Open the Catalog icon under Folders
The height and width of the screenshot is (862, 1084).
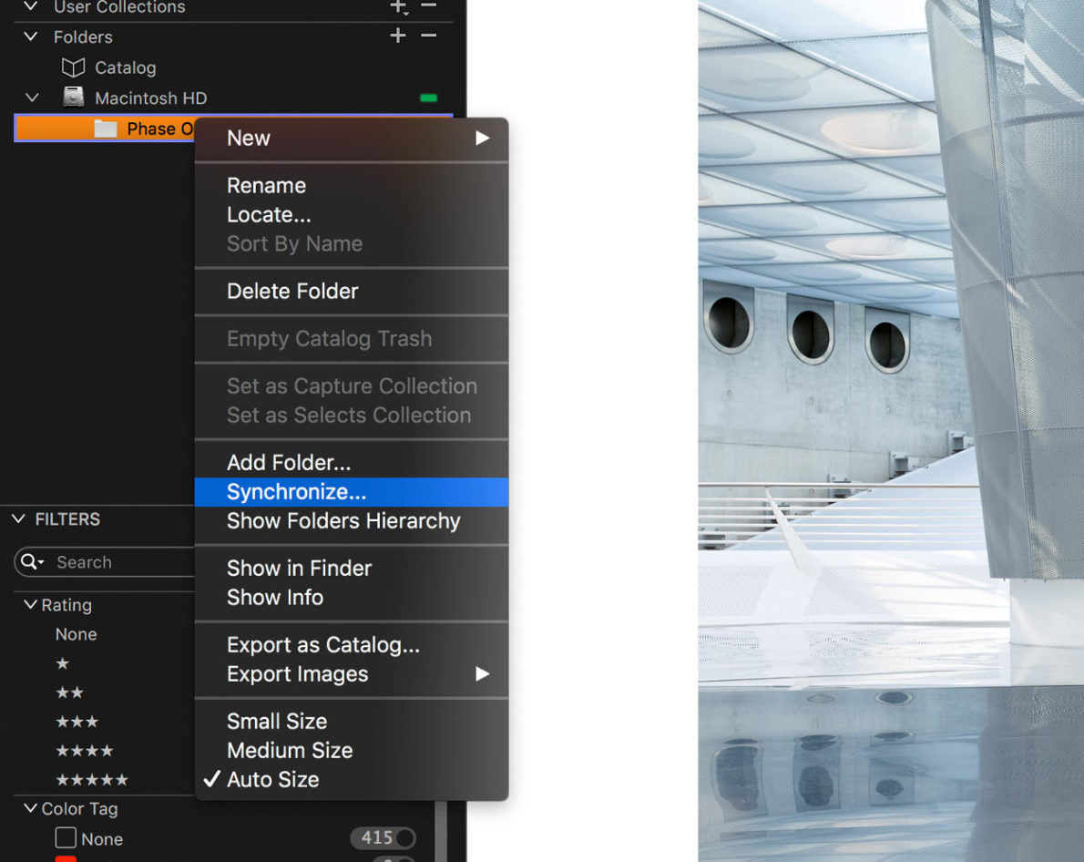pyautogui.click(x=76, y=67)
